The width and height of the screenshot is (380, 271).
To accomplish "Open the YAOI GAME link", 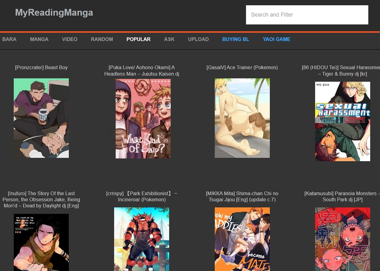I will tap(276, 39).
